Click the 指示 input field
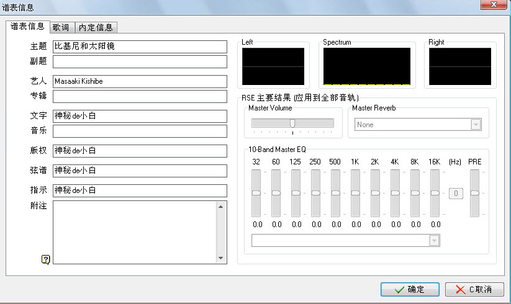511x304 pixels. tap(140, 190)
